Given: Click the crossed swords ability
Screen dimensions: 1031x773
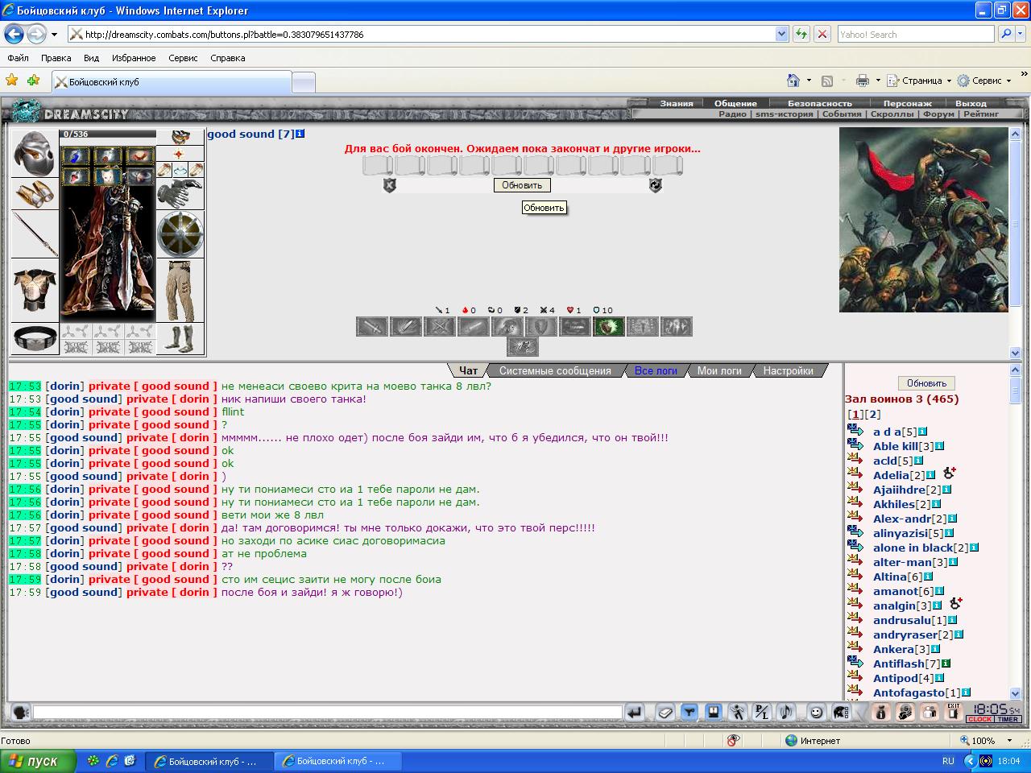Looking at the screenshot, I should tap(440, 326).
